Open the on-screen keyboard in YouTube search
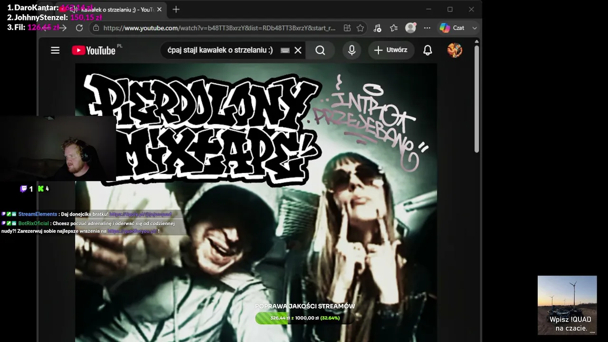 (x=285, y=50)
